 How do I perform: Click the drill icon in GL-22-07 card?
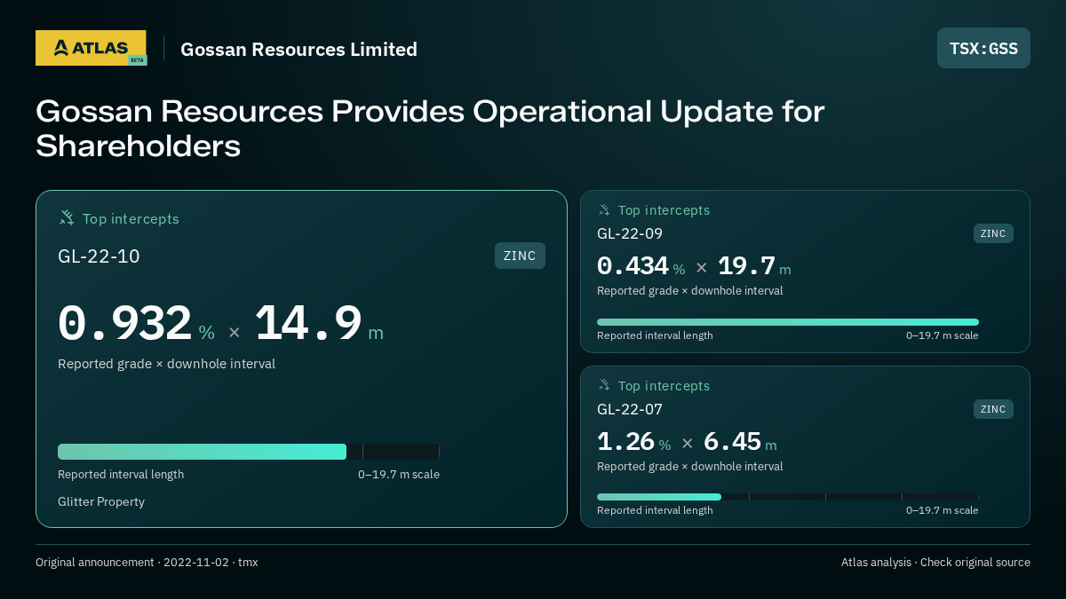[x=604, y=385]
